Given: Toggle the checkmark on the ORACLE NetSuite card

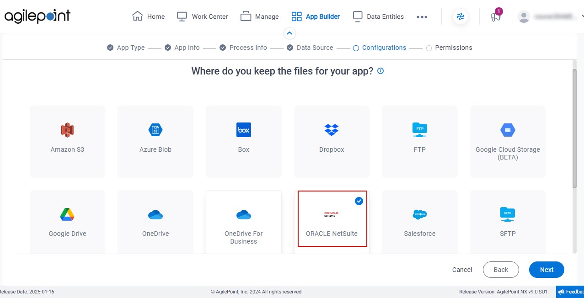Looking at the screenshot, I should (x=359, y=201).
